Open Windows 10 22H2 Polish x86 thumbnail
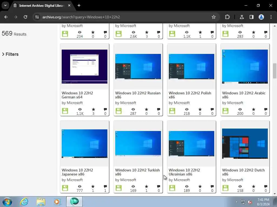 point(192,67)
